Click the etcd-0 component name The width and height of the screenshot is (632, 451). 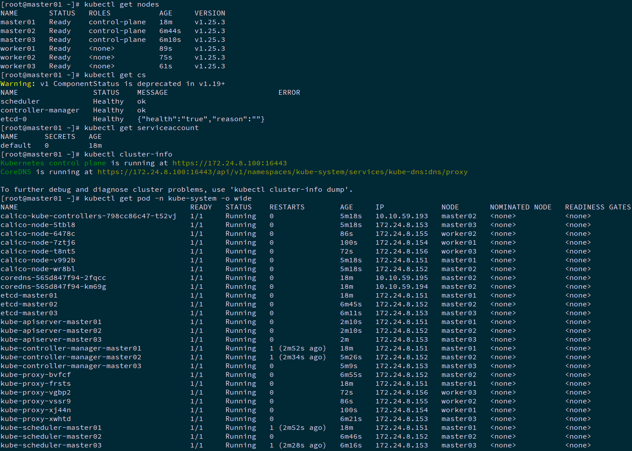coord(14,119)
